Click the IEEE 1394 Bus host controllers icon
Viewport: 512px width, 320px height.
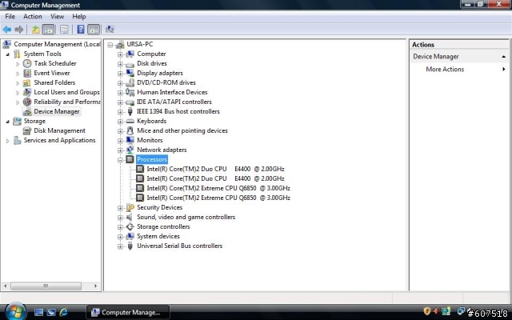pyautogui.click(x=130, y=112)
